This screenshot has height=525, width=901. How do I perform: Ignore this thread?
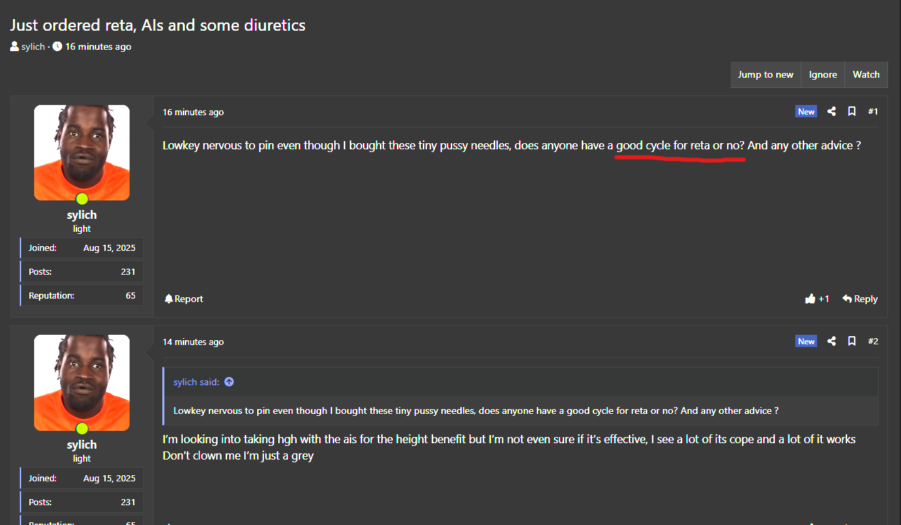point(823,74)
